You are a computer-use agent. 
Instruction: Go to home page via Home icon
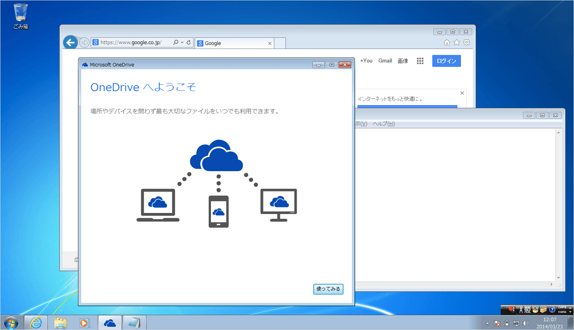[447, 42]
